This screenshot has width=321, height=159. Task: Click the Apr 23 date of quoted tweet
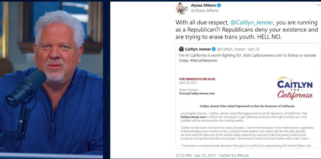[254, 49]
